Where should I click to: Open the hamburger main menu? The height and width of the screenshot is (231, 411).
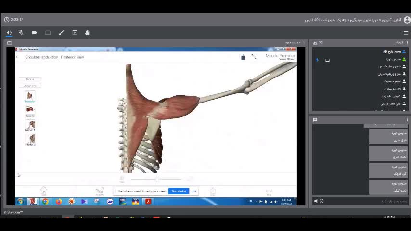click(406, 33)
